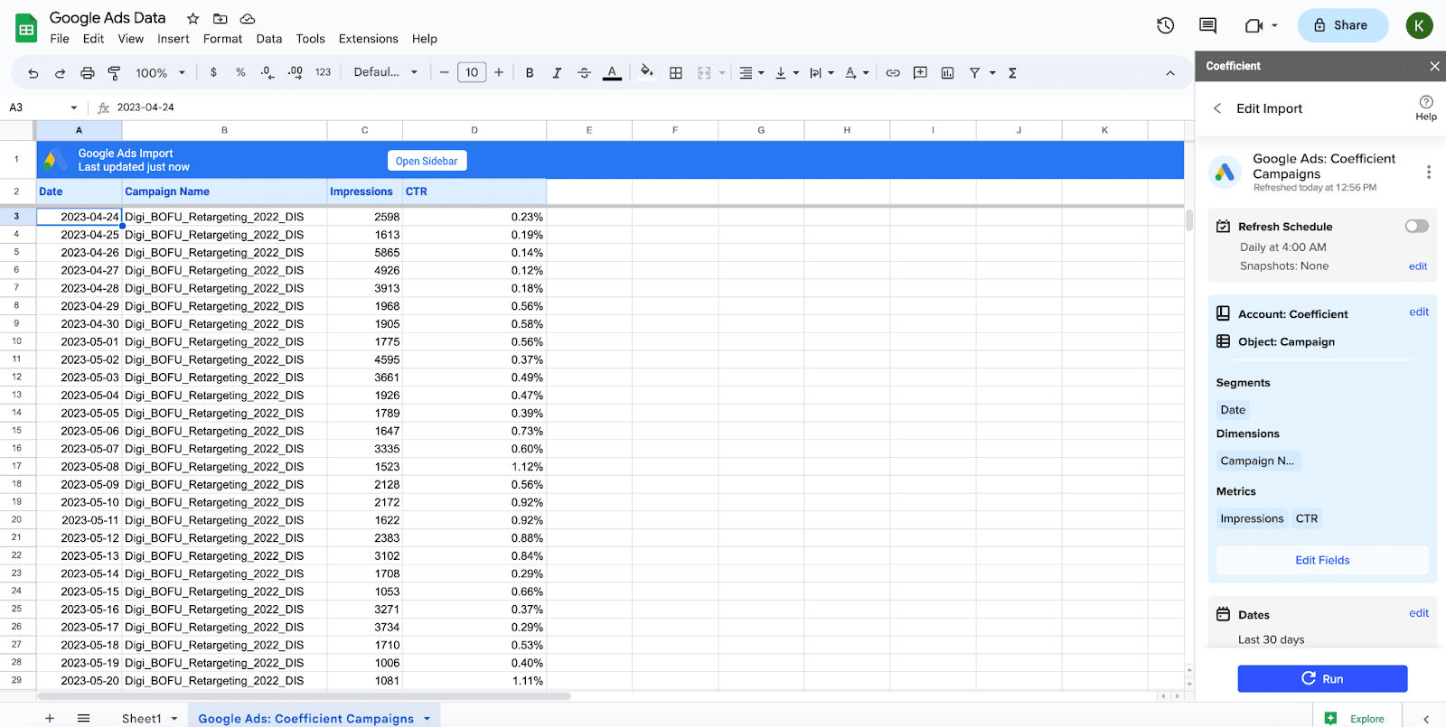Click the horizontal scrollbar of sheet
The width and height of the screenshot is (1446, 727).
pos(305,696)
